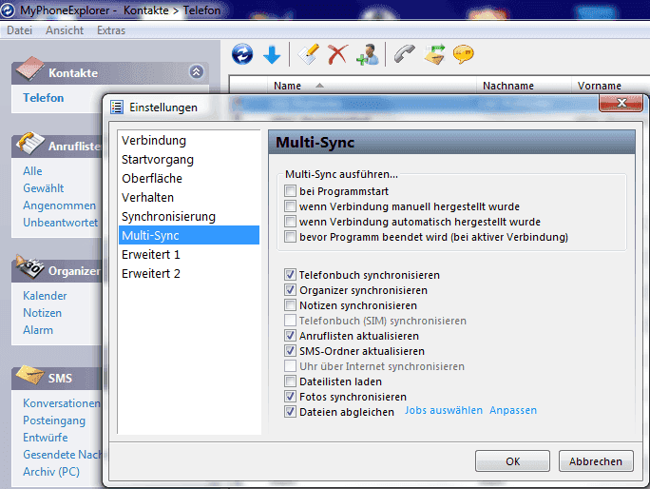Select Erweitert 1 settings category
650x489 pixels.
tap(189, 254)
